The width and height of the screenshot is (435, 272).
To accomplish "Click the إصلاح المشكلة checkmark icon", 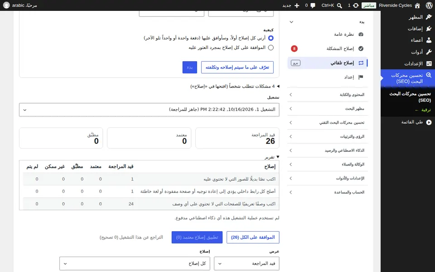I will pos(361,49).
